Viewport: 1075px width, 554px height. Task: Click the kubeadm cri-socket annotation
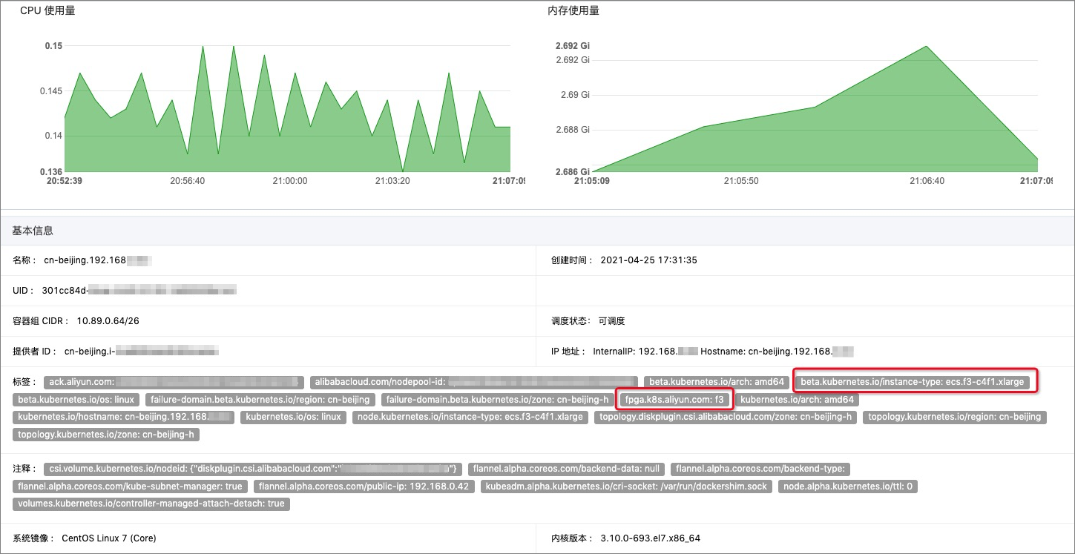point(627,487)
